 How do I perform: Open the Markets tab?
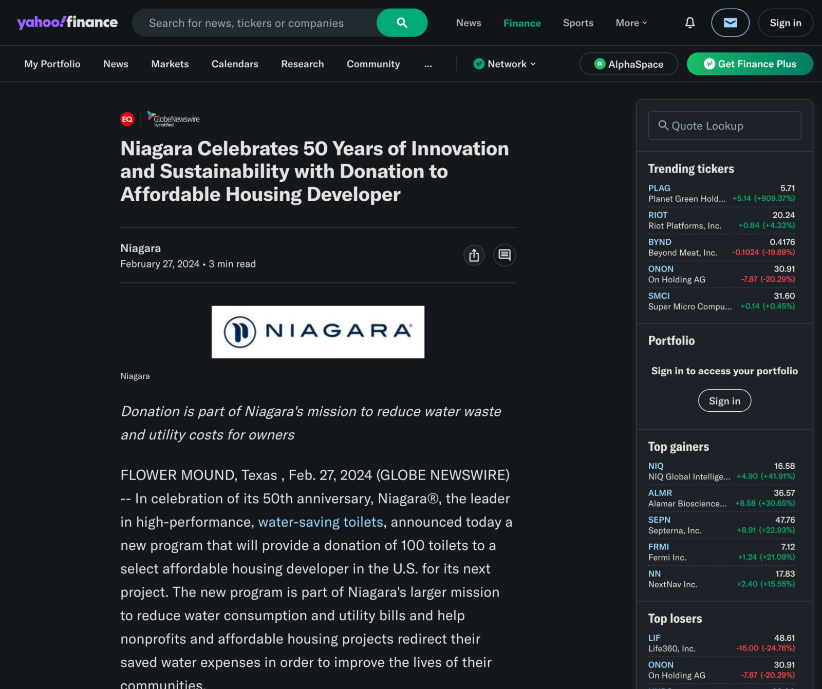coord(170,64)
